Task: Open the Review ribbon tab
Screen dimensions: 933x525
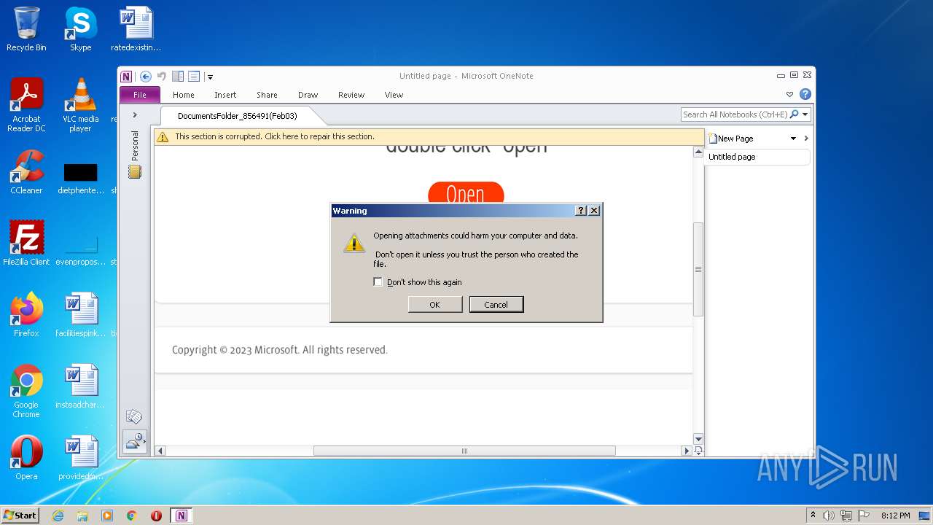Action: coord(351,95)
